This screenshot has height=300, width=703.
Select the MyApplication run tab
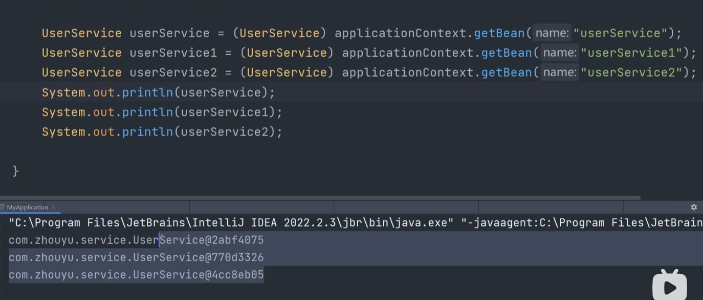[28, 207]
